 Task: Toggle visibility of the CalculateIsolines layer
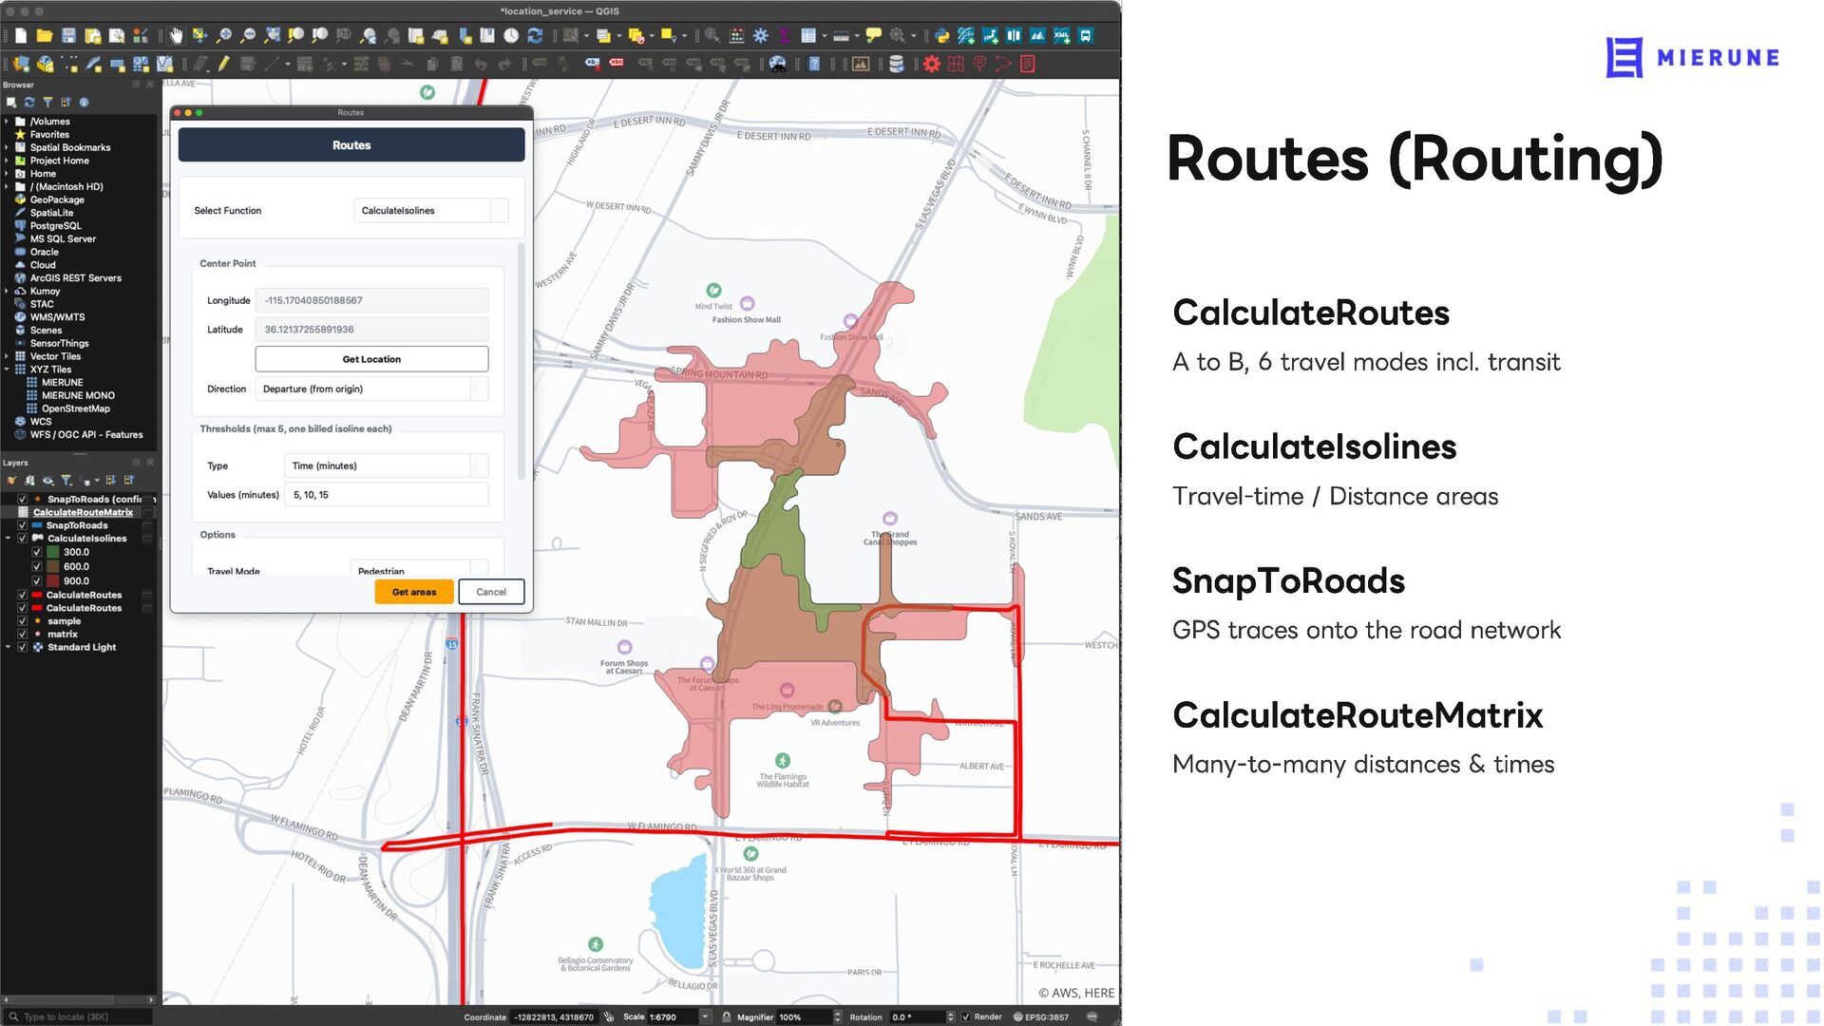pos(22,539)
